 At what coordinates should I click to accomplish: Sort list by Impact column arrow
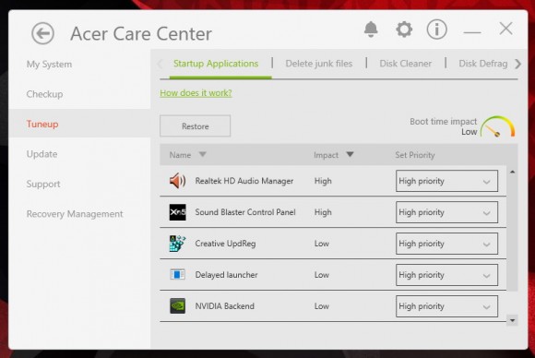click(x=350, y=155)
